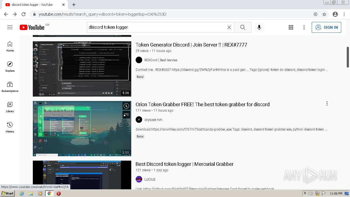Viewport: 350px width, 197px height.
Task: Play Orion Token Grabber video thumbnail
Action: click(82, 129)
